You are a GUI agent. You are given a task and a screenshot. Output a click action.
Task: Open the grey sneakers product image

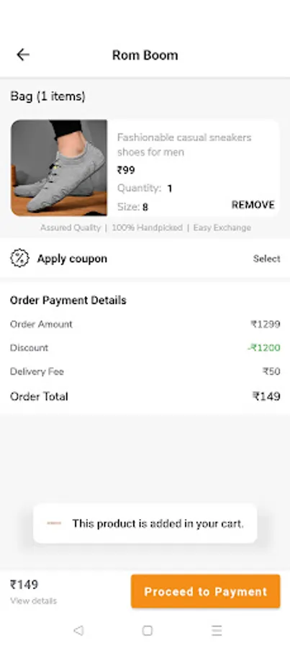click(59, 168)
